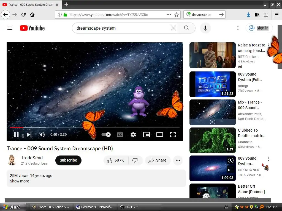
Task: Search by voice with microphone icon
Action: tap(205, 28)
